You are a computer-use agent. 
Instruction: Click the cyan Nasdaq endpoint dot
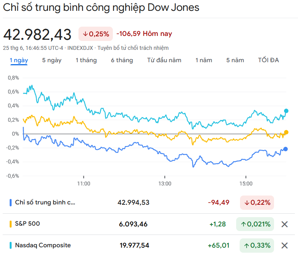[286, 111]
